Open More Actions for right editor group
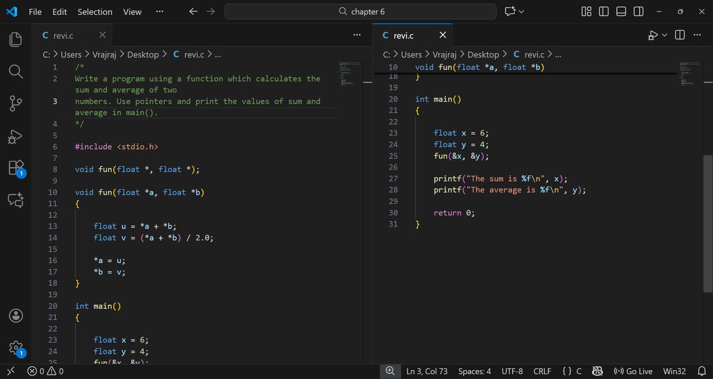Screen dimensions: 713x379 click(x=697, y=35)
